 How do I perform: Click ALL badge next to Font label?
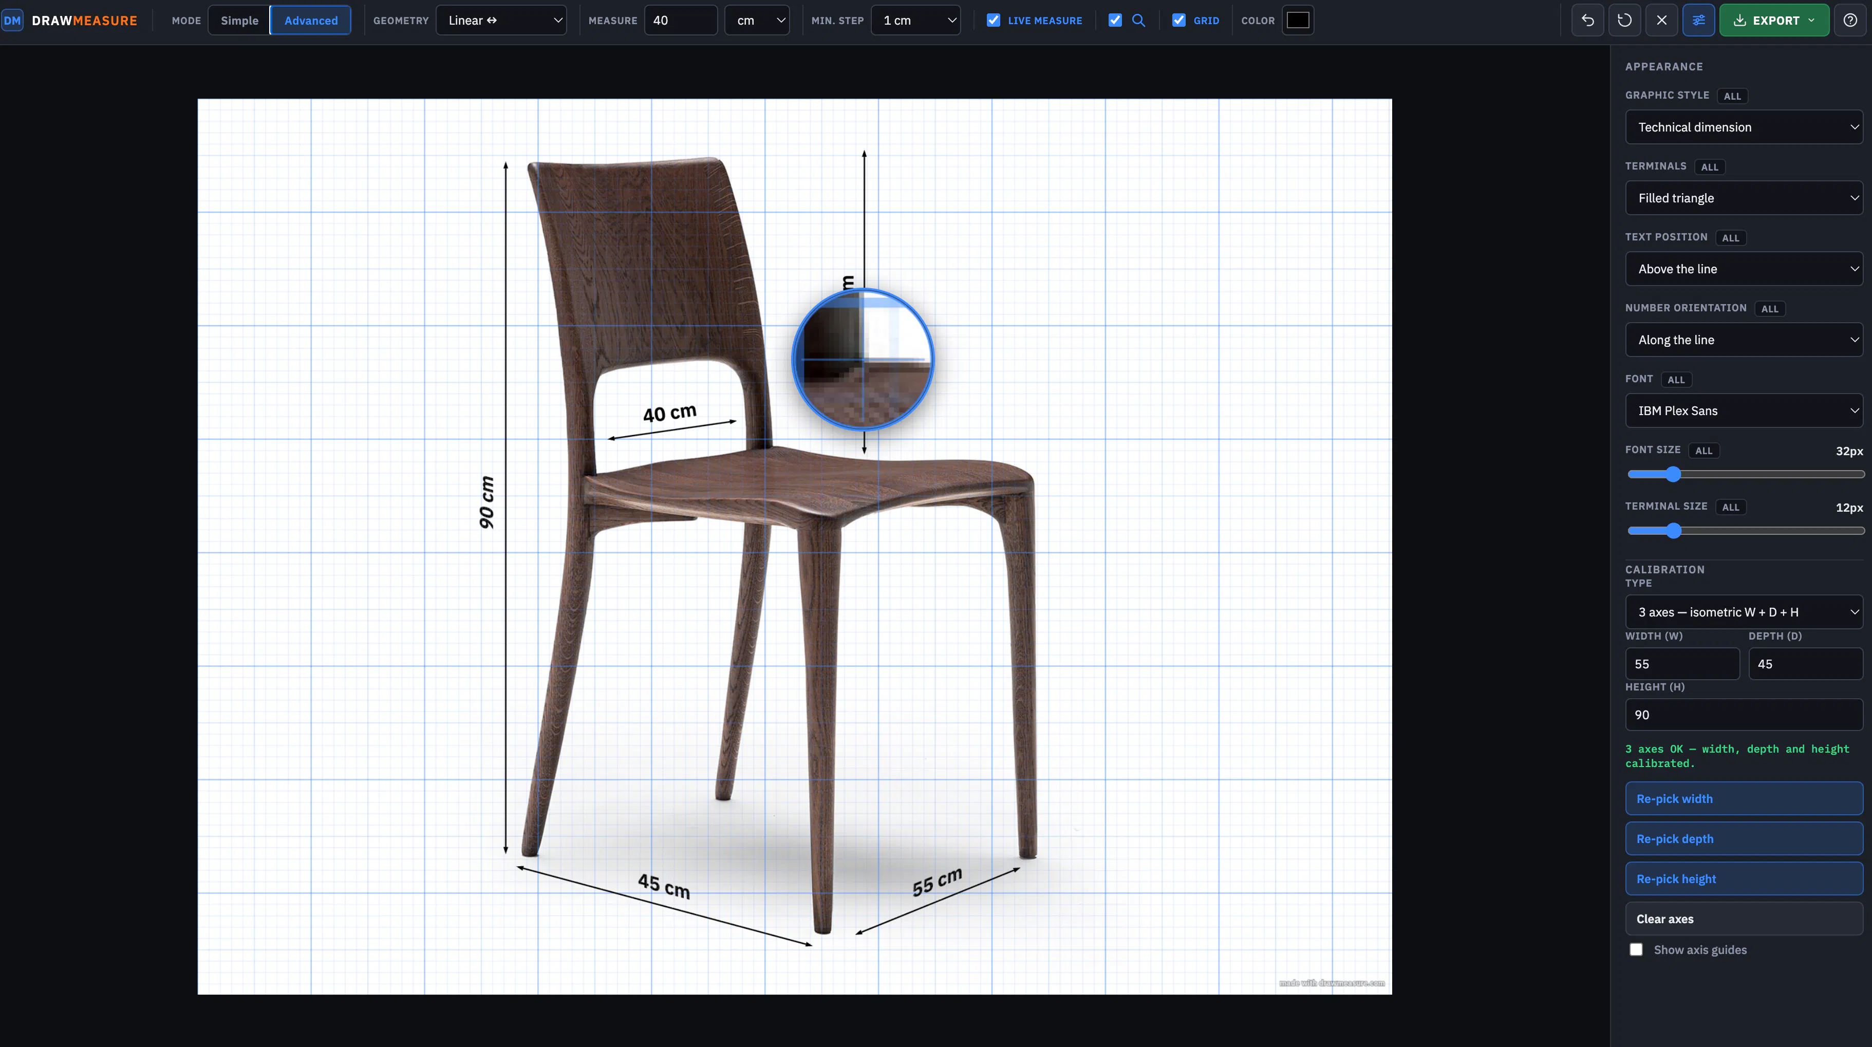(x=1676, y=379)
